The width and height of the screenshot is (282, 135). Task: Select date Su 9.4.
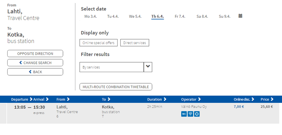click(x=225, y=16)
